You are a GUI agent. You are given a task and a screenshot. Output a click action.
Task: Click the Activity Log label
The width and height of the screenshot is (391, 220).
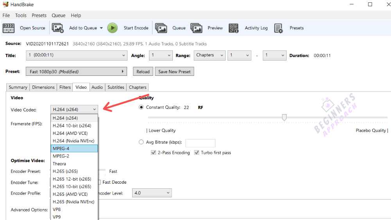[x=256, y=28]
